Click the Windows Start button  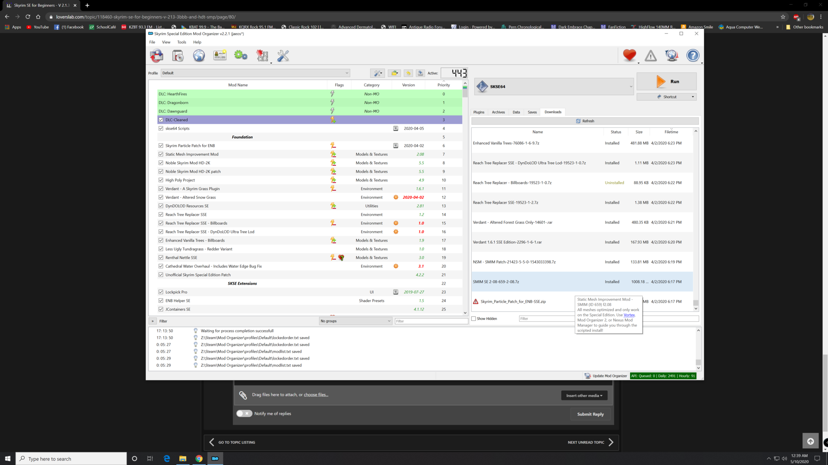pyautogui.click(x=7, y=459)
